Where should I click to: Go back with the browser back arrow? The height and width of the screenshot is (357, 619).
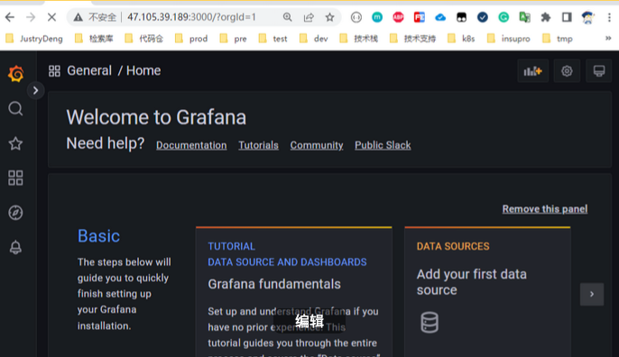click(10, 17)
